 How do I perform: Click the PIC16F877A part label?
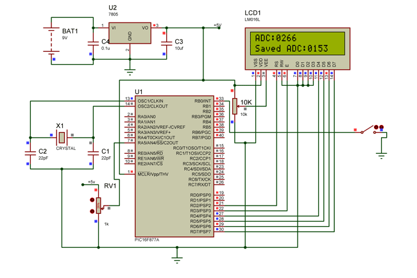coord(147,240)
